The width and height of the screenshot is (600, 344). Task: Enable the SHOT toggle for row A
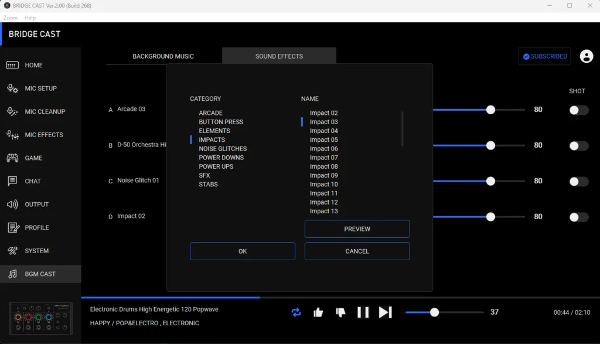pos(578,110)
